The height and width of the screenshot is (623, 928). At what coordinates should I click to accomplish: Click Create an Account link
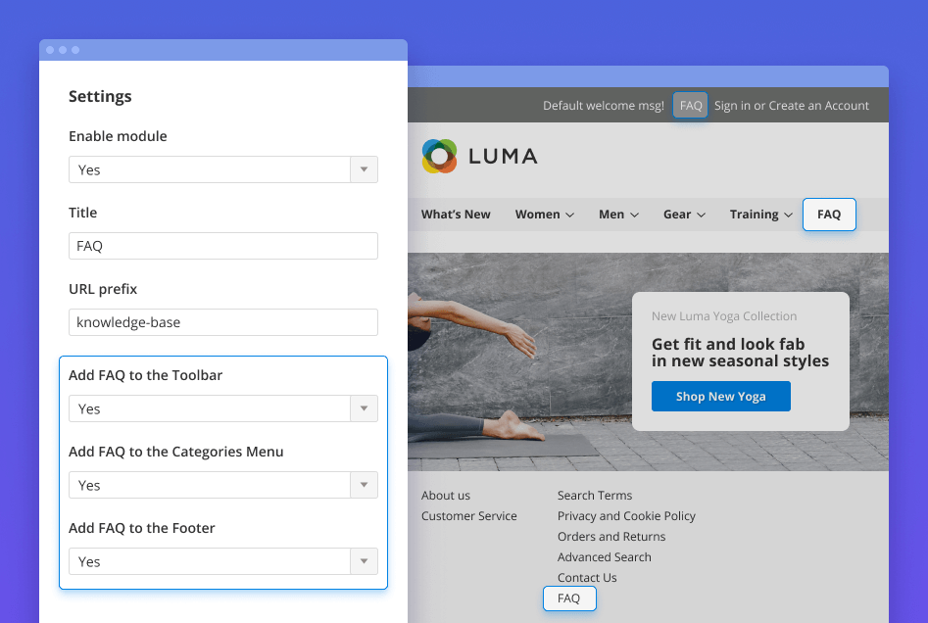point(818,106)
